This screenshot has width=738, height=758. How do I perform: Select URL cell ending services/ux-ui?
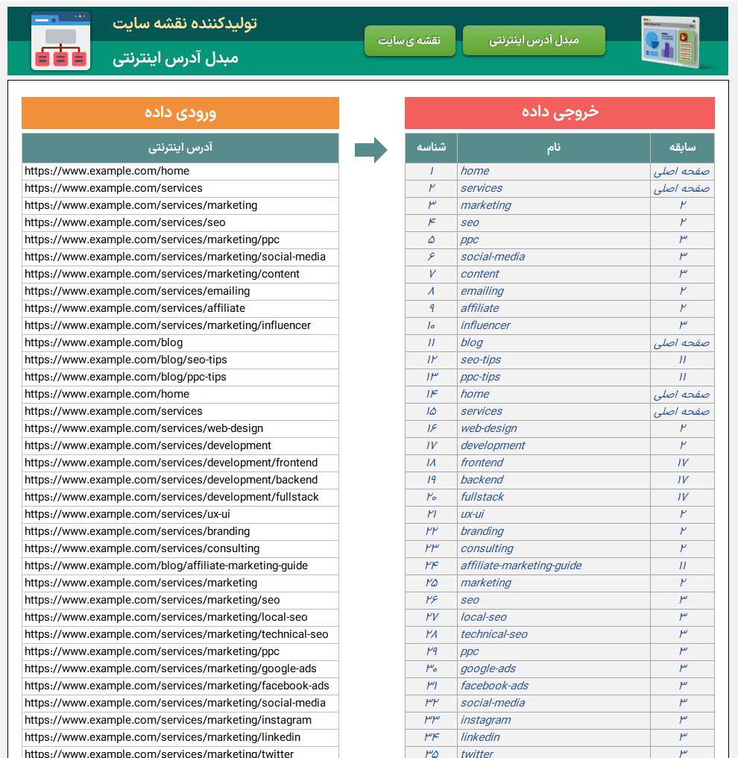click(x=180, y=514)
